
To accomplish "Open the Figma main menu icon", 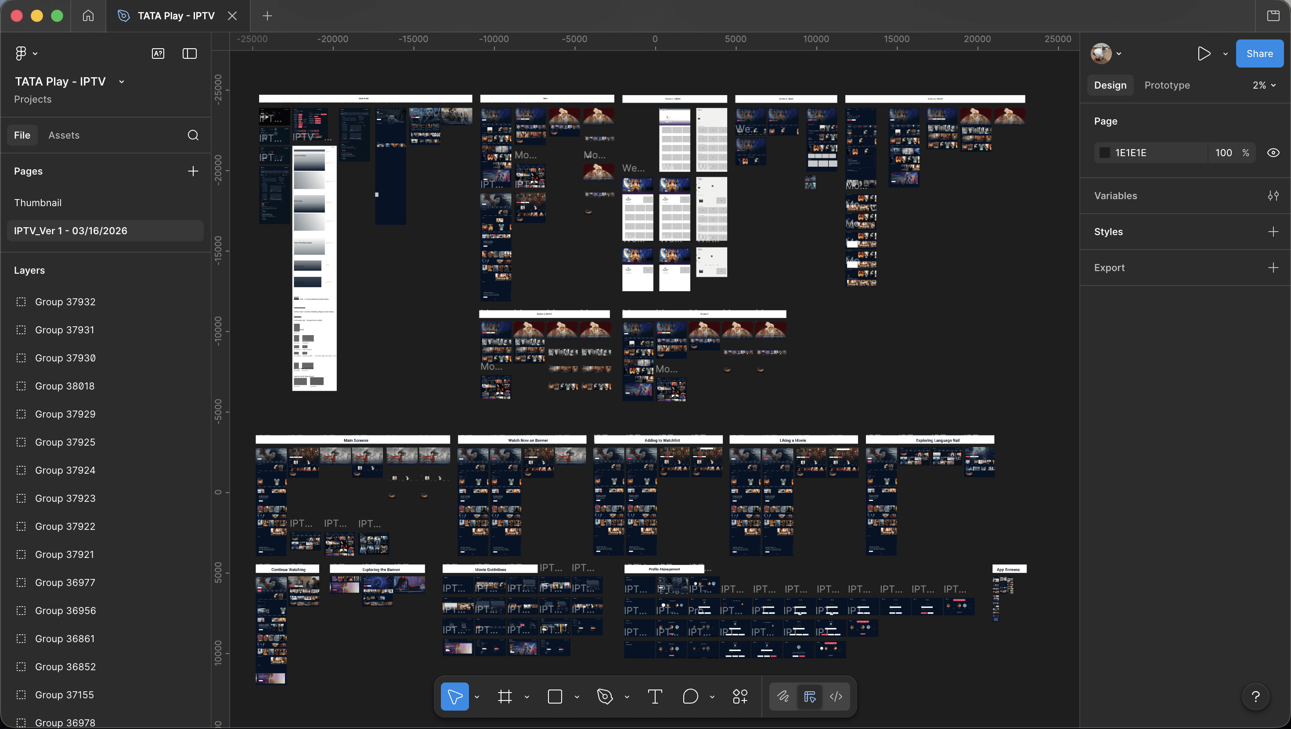I will tap(21, 53).
